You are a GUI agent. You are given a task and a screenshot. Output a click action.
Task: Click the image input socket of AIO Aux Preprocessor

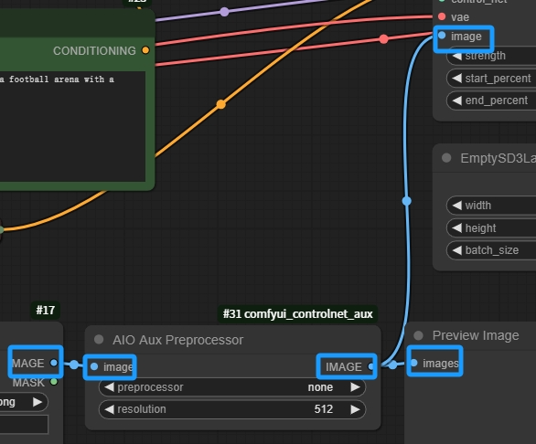coord(94,366)
